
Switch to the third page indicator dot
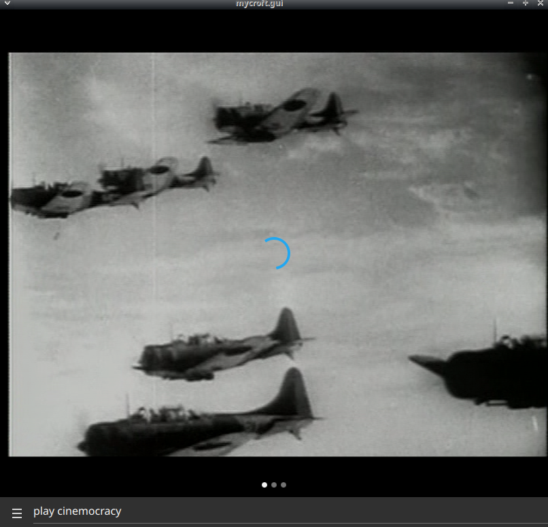(284, 485)
